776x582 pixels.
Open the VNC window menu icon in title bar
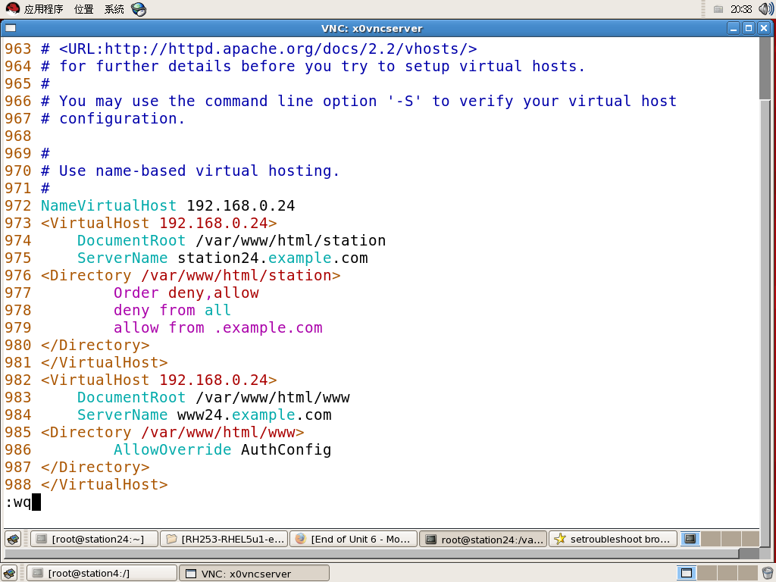[x=8, y=28]
